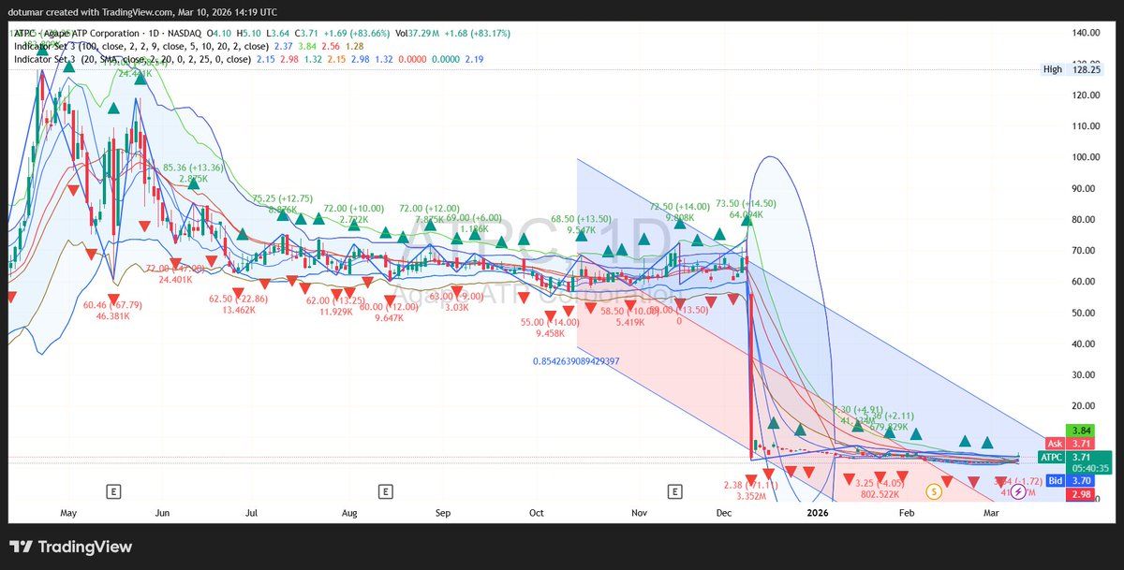Image resolution: width=1124 pixels, height=570 pixels.
Task: Click the 73.50 (+14.50) pivot label
Action: 747,203
